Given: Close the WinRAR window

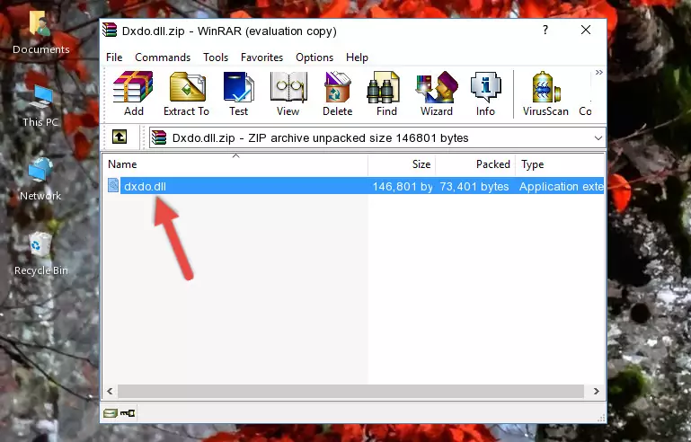Looking at the screenshot, I should click(x=586, y=30).
